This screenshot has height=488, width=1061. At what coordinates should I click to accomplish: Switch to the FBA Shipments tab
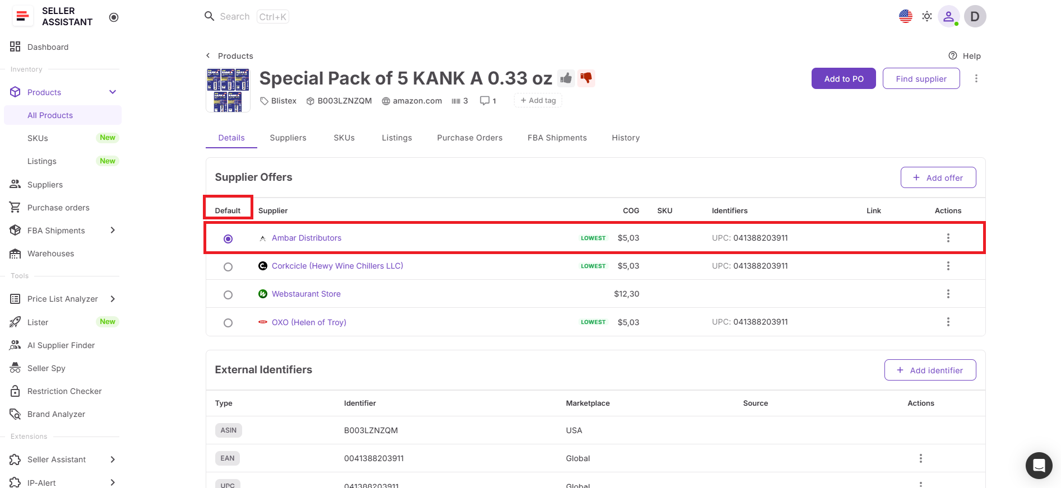[557, 138]
